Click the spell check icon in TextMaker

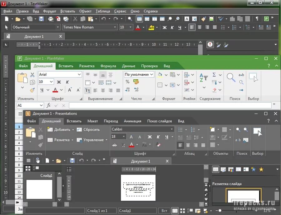pos(220,19)
